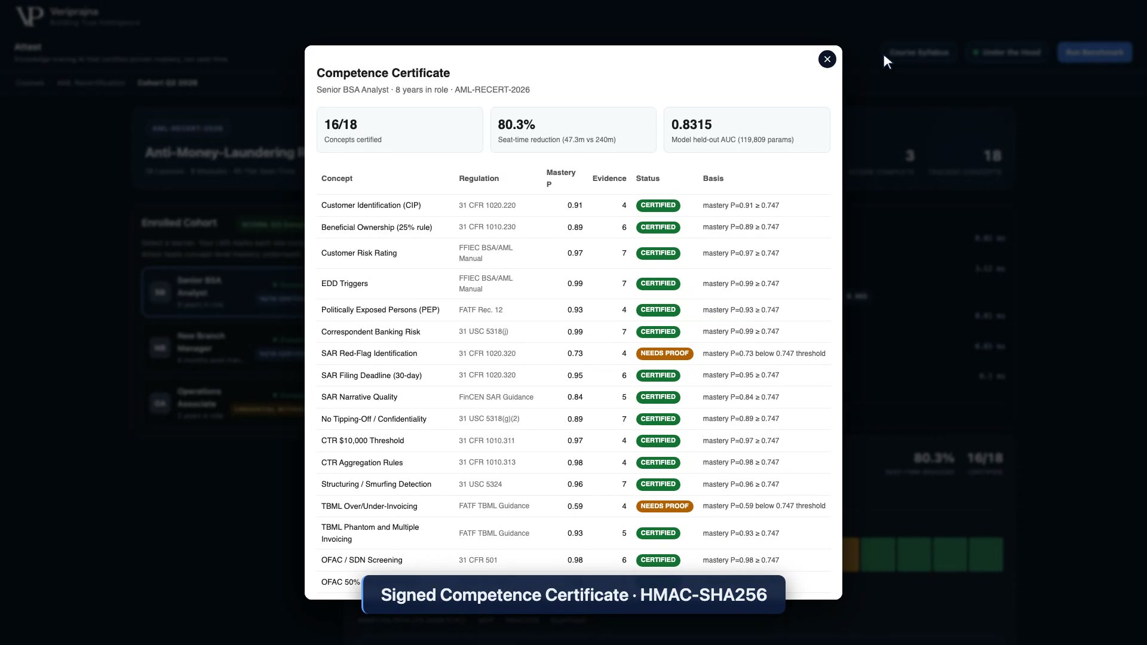
Task: Click the Mastery P column header
Action: point(560,179)
